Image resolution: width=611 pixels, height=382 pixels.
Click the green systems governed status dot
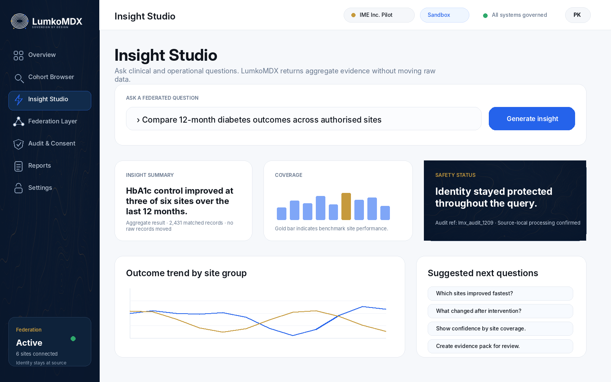pyautogui.click(x=485, y=16)
